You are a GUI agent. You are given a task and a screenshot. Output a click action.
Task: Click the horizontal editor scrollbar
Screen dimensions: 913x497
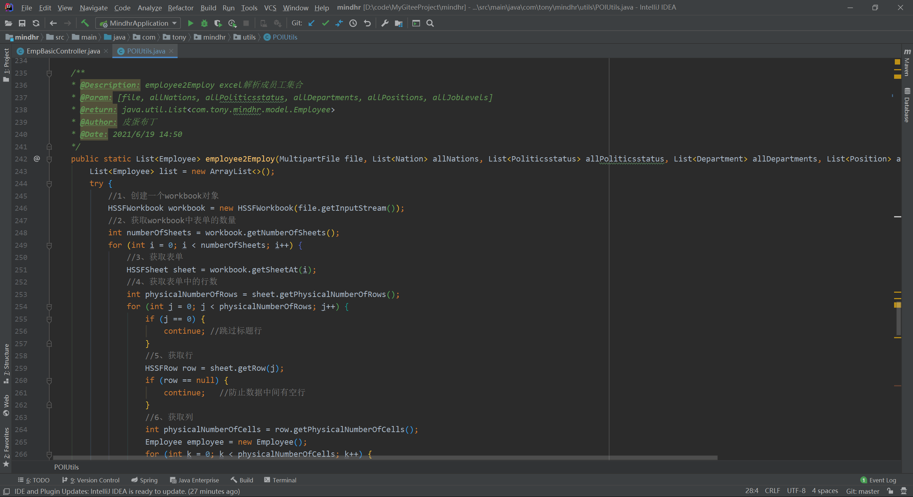pyautogui.click(x=385, y=457)
